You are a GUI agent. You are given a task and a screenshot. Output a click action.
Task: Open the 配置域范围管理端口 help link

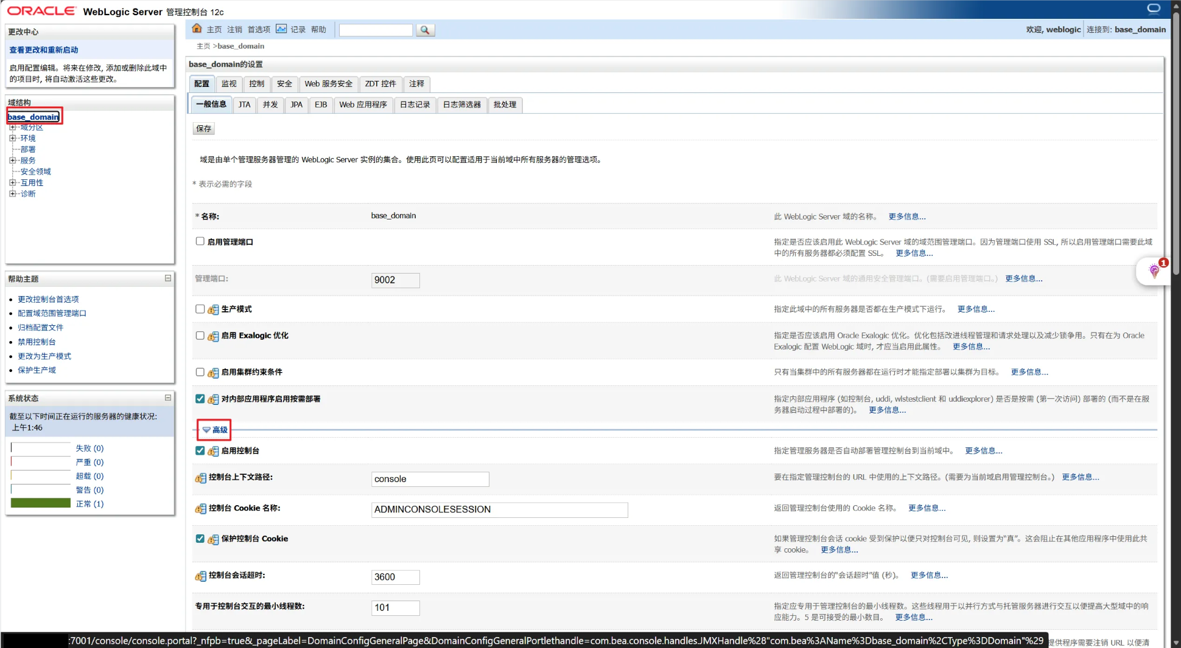[x=52, y=314]
